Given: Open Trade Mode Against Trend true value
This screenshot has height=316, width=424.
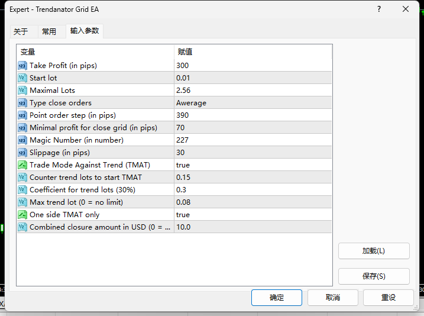Looking at the screenshot, I should point(253,165).
